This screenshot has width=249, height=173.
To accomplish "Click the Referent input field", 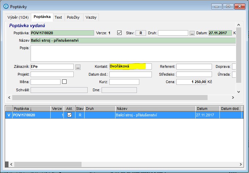I will pos(194,66).
